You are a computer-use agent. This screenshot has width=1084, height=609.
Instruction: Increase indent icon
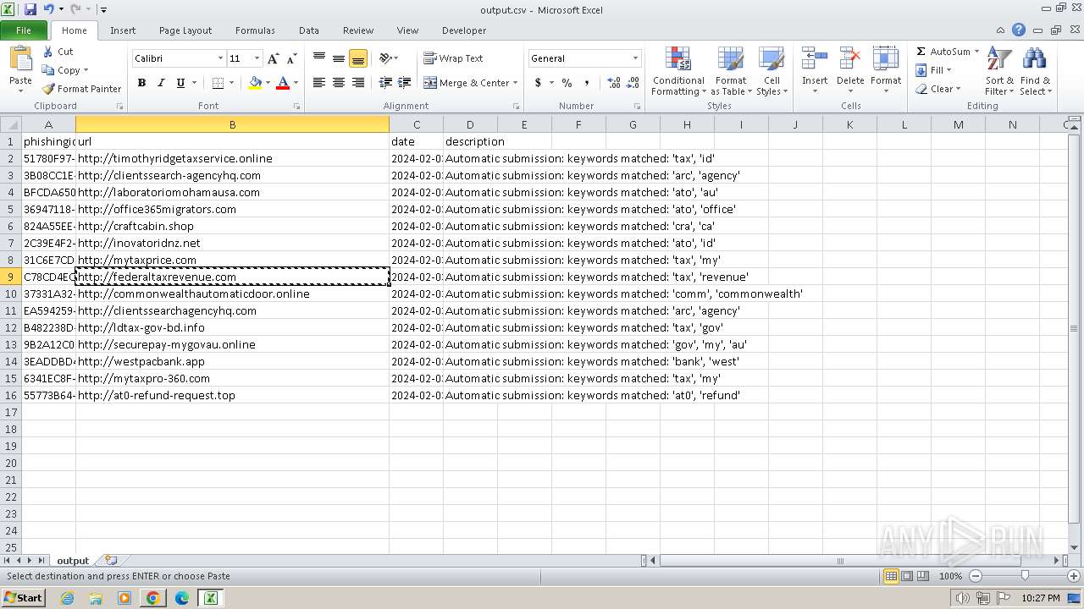coord(405,83)
